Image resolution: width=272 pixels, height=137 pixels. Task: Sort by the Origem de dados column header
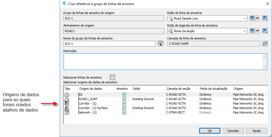(96, 89)
